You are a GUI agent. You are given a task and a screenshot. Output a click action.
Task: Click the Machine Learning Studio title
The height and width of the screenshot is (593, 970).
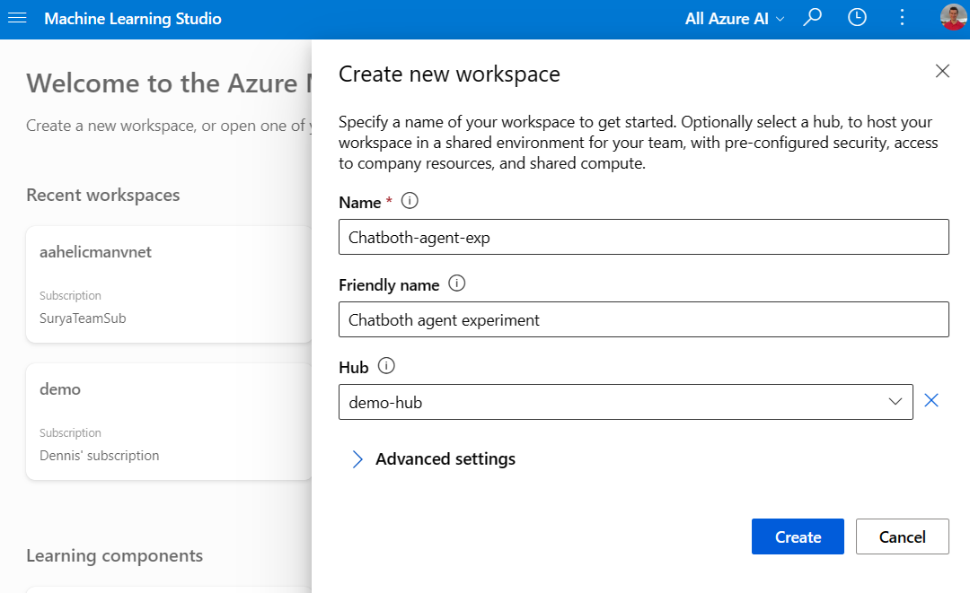coord(133,18)
